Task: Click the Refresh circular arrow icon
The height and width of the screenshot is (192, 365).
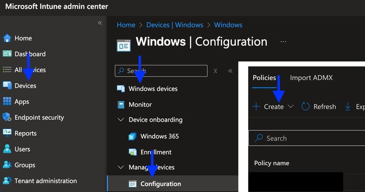Action: pos(306,106)
